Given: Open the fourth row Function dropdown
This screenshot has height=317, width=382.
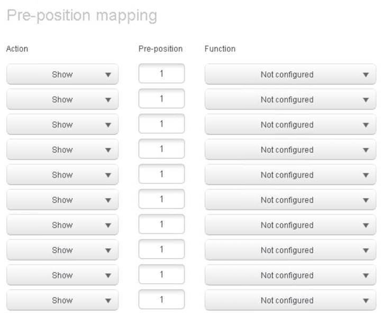Looking at the screenshot, I should point(290,150).
